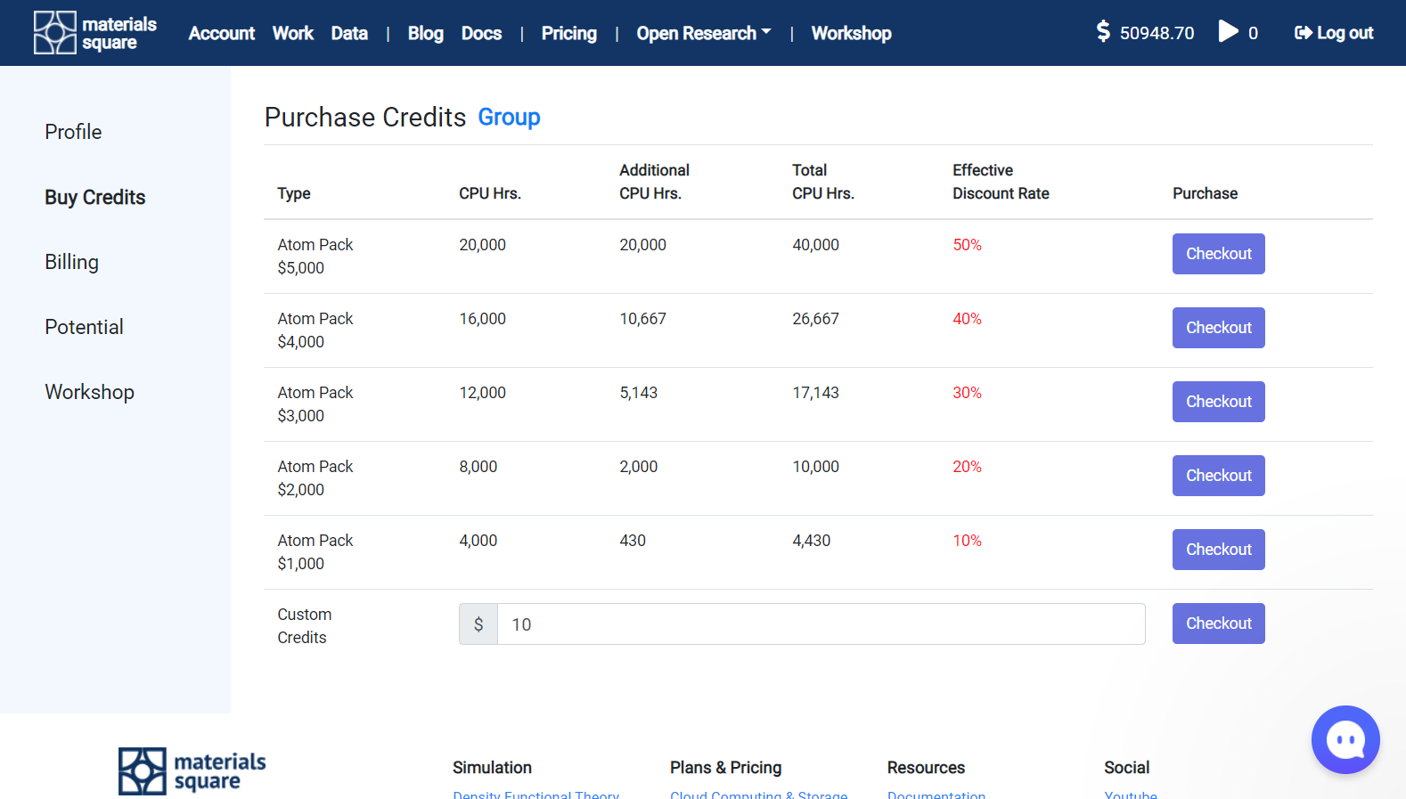Click the play icon for running jobs
This screenshot has height=799, width=1406.
(1229, 32)
